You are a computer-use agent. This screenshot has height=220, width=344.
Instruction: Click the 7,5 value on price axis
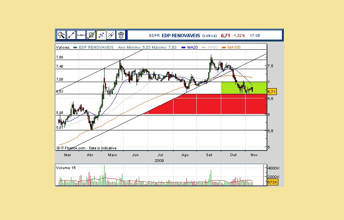pyautogui.click(x=270, y=66)
